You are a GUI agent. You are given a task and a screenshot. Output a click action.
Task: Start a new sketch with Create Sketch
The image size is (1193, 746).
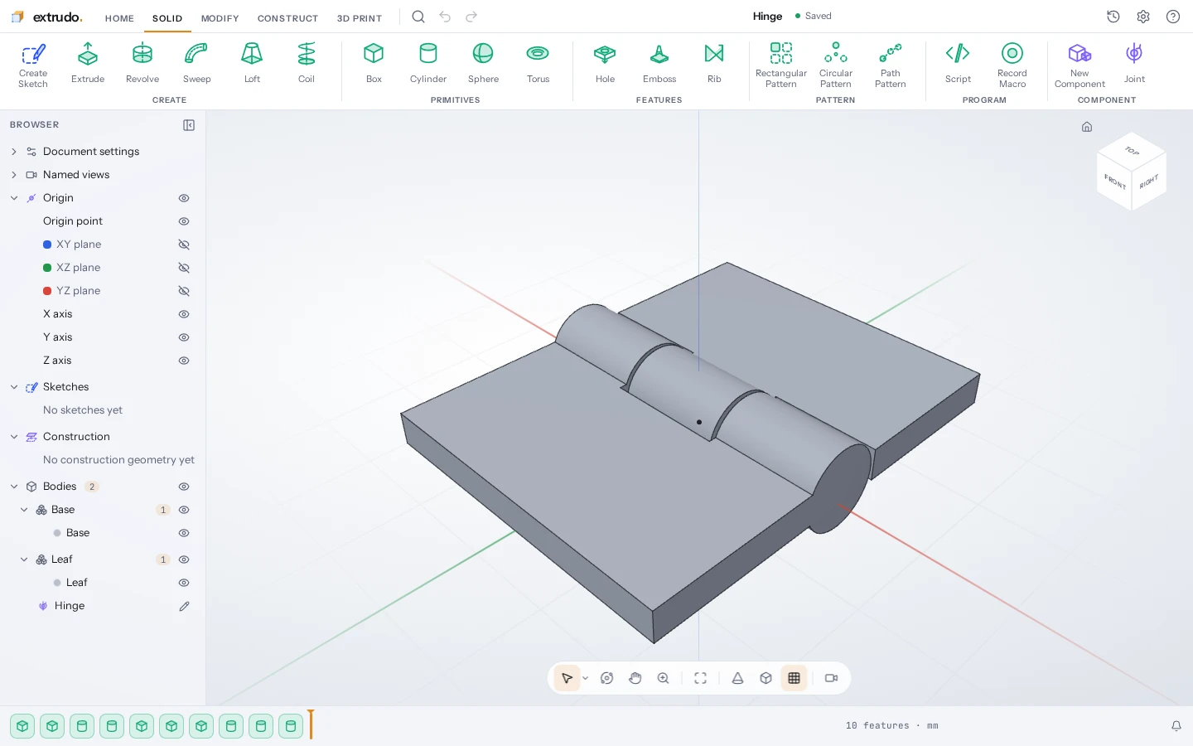33,65
